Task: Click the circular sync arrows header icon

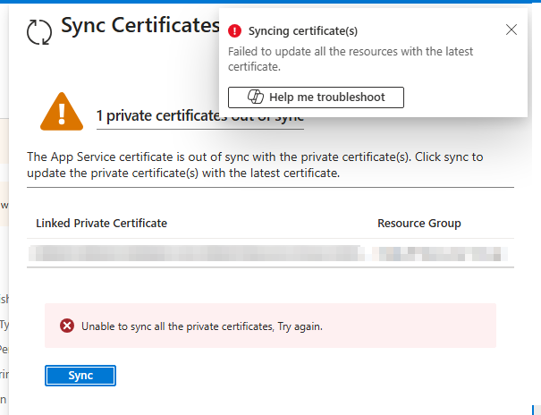Action: point(39,31)
